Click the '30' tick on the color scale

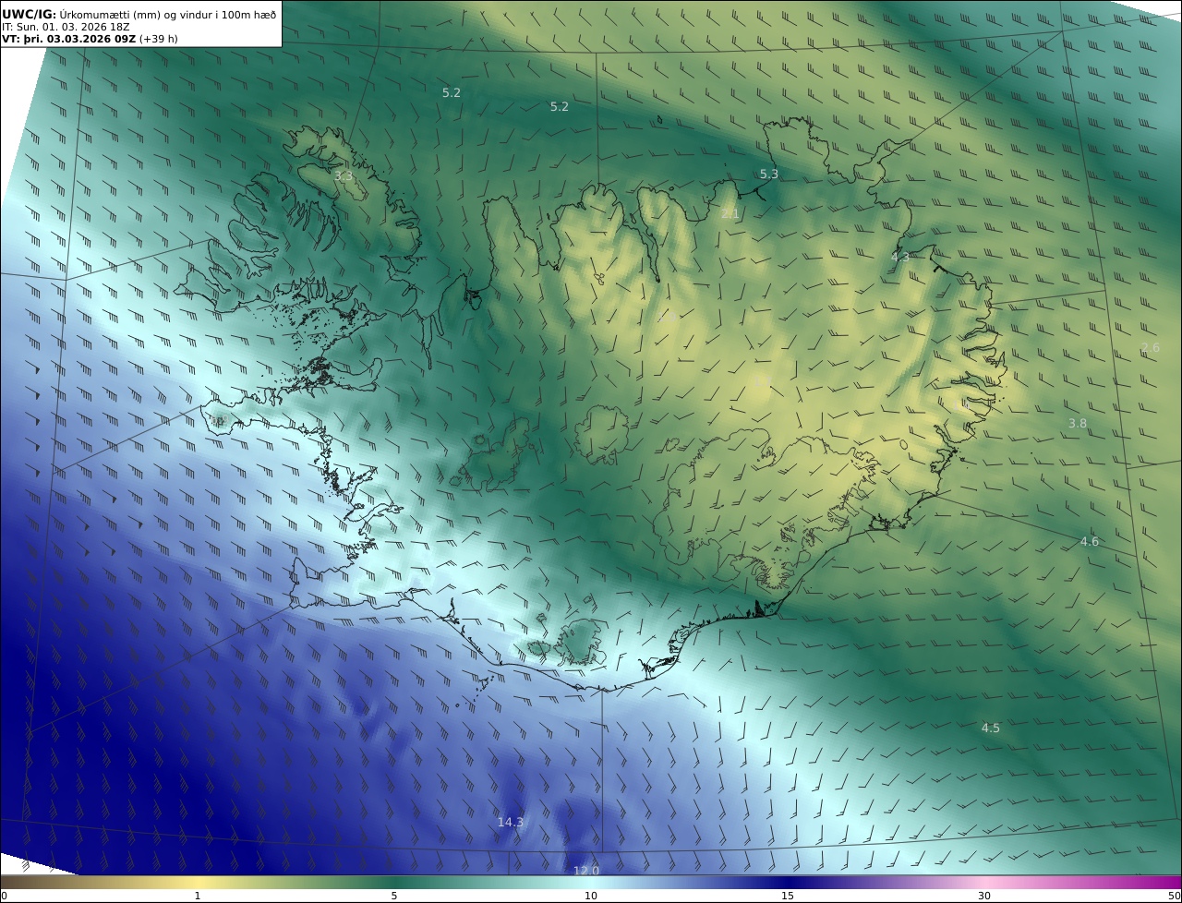coord(984,896)
